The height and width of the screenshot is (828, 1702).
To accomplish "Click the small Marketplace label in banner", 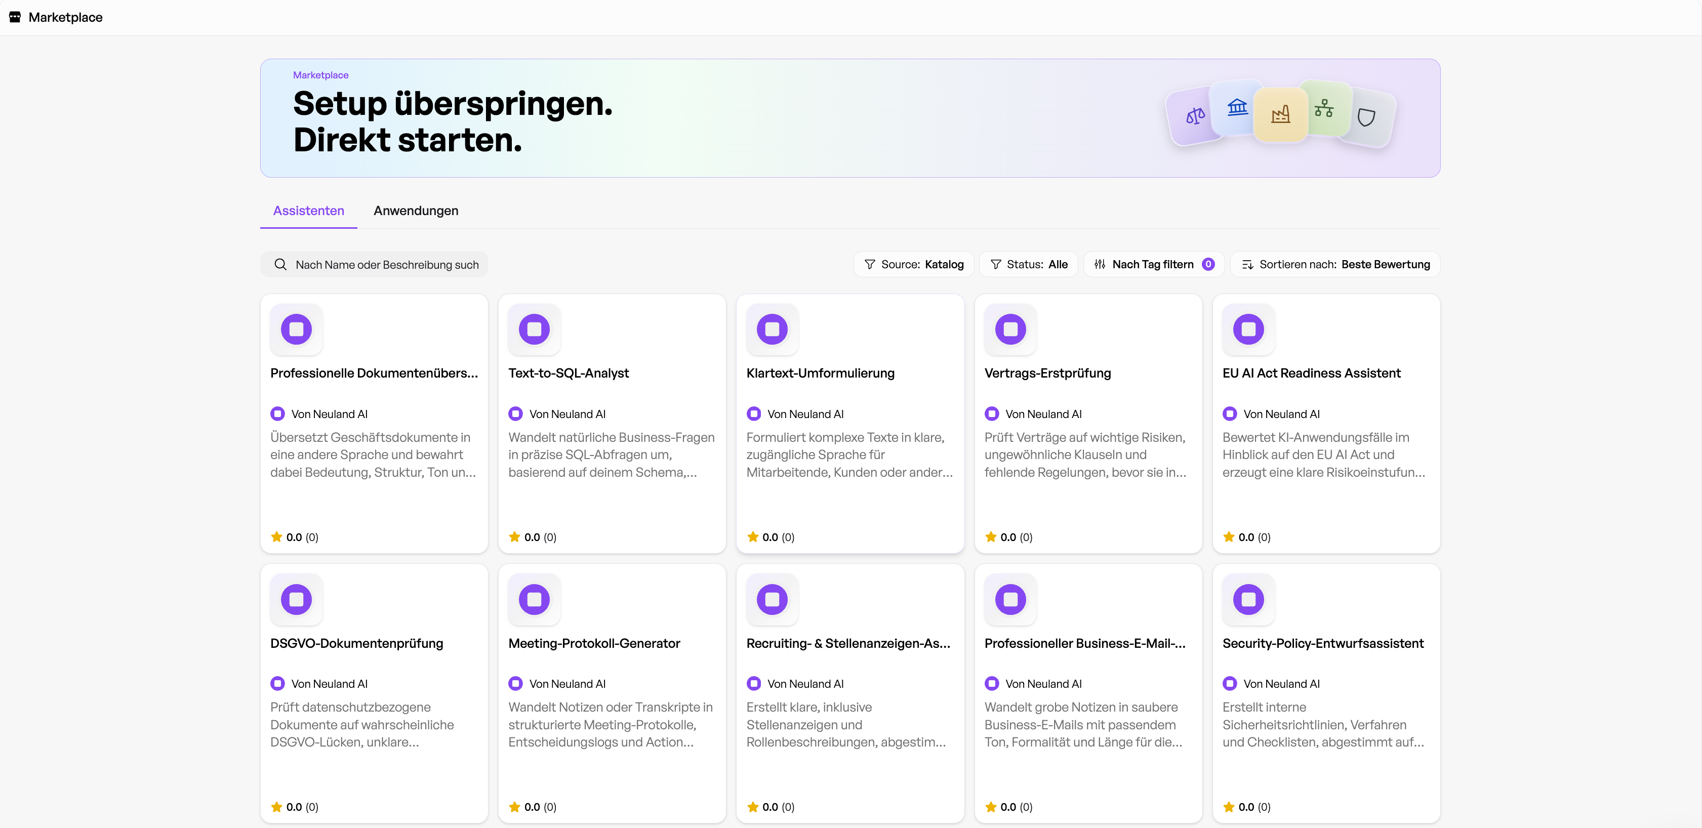I will [320, 75].
